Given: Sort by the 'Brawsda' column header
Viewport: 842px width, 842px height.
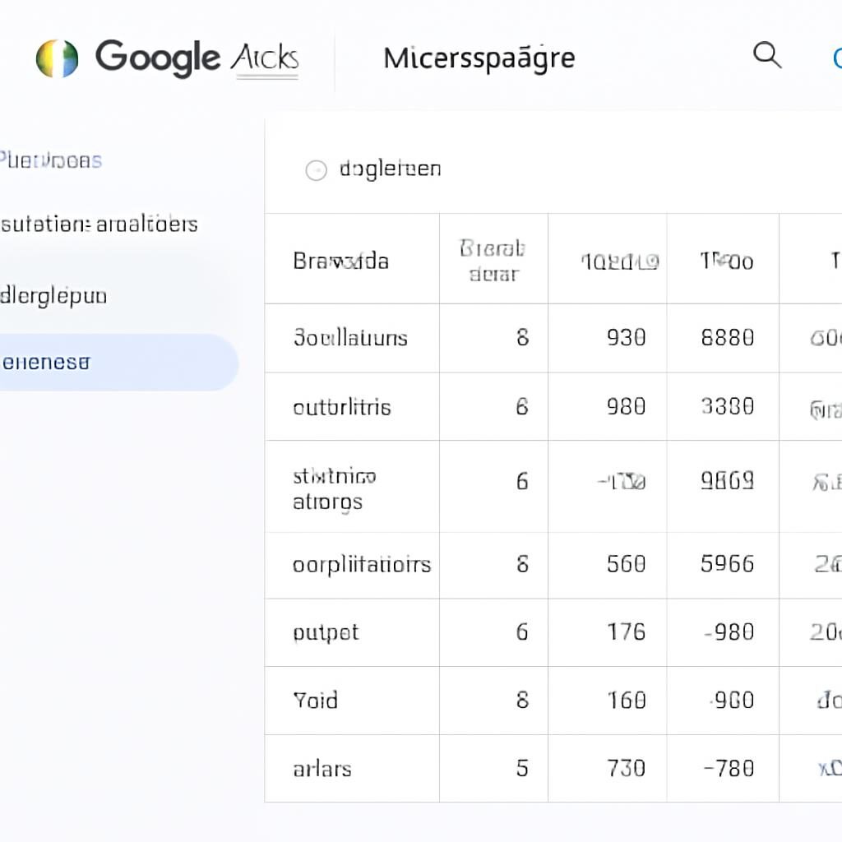Looking at the screenshot, I should 341,261.
